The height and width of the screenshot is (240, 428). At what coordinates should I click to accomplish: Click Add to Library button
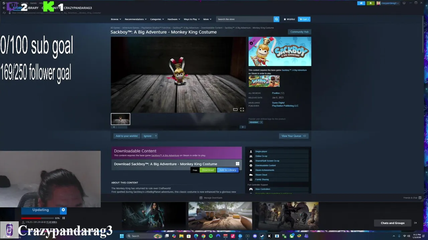click(x=228, y=170)
